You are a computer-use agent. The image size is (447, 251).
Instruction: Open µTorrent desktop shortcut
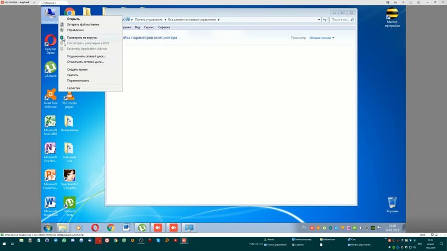[50, 69]
